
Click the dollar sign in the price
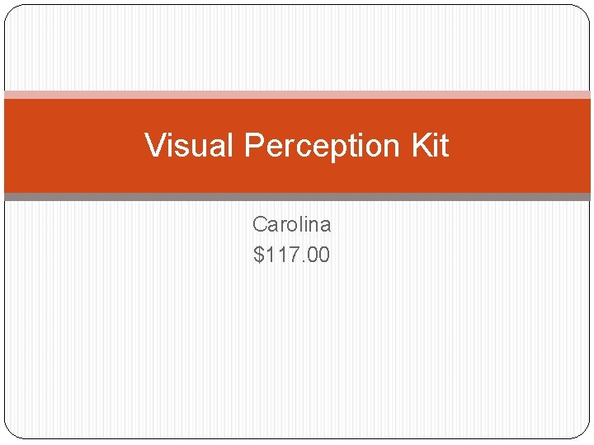pos(259,255)
